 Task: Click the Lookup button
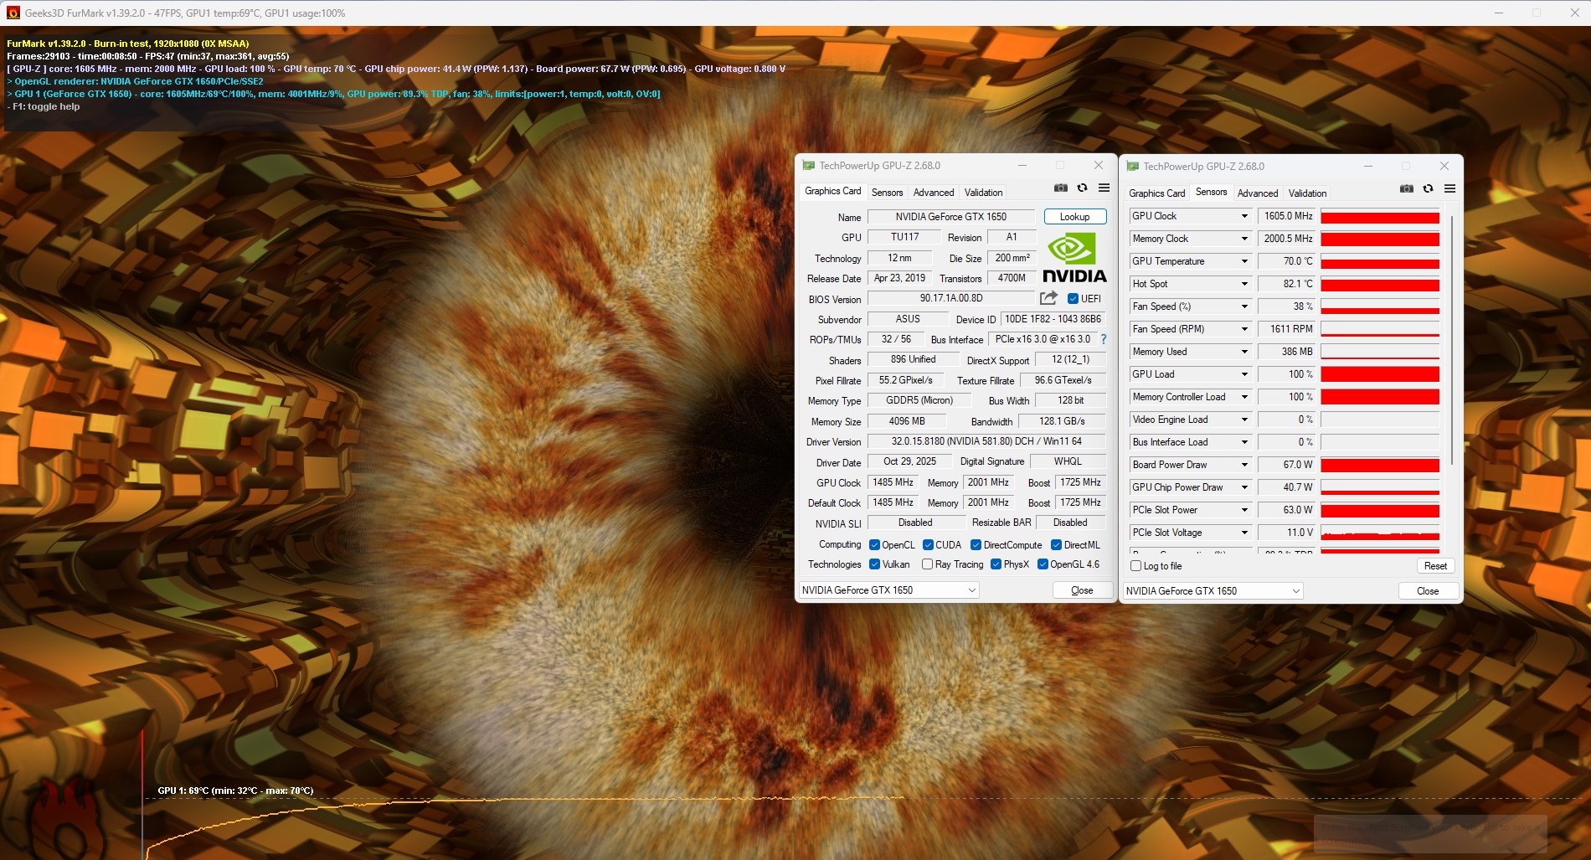(x=1075, y=217)
